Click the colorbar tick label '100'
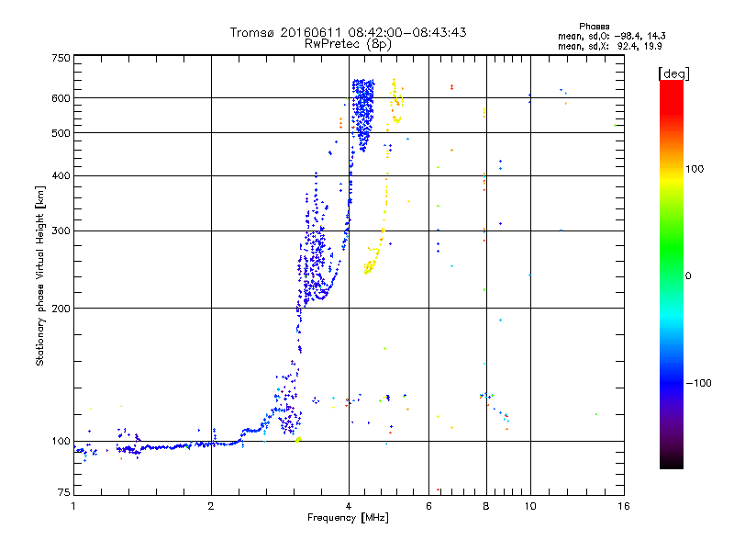This screenshot has width=734, height=551. [695, 169]
